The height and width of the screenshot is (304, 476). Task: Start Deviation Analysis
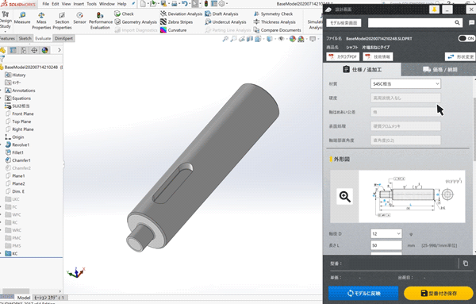tap(181, 14)
